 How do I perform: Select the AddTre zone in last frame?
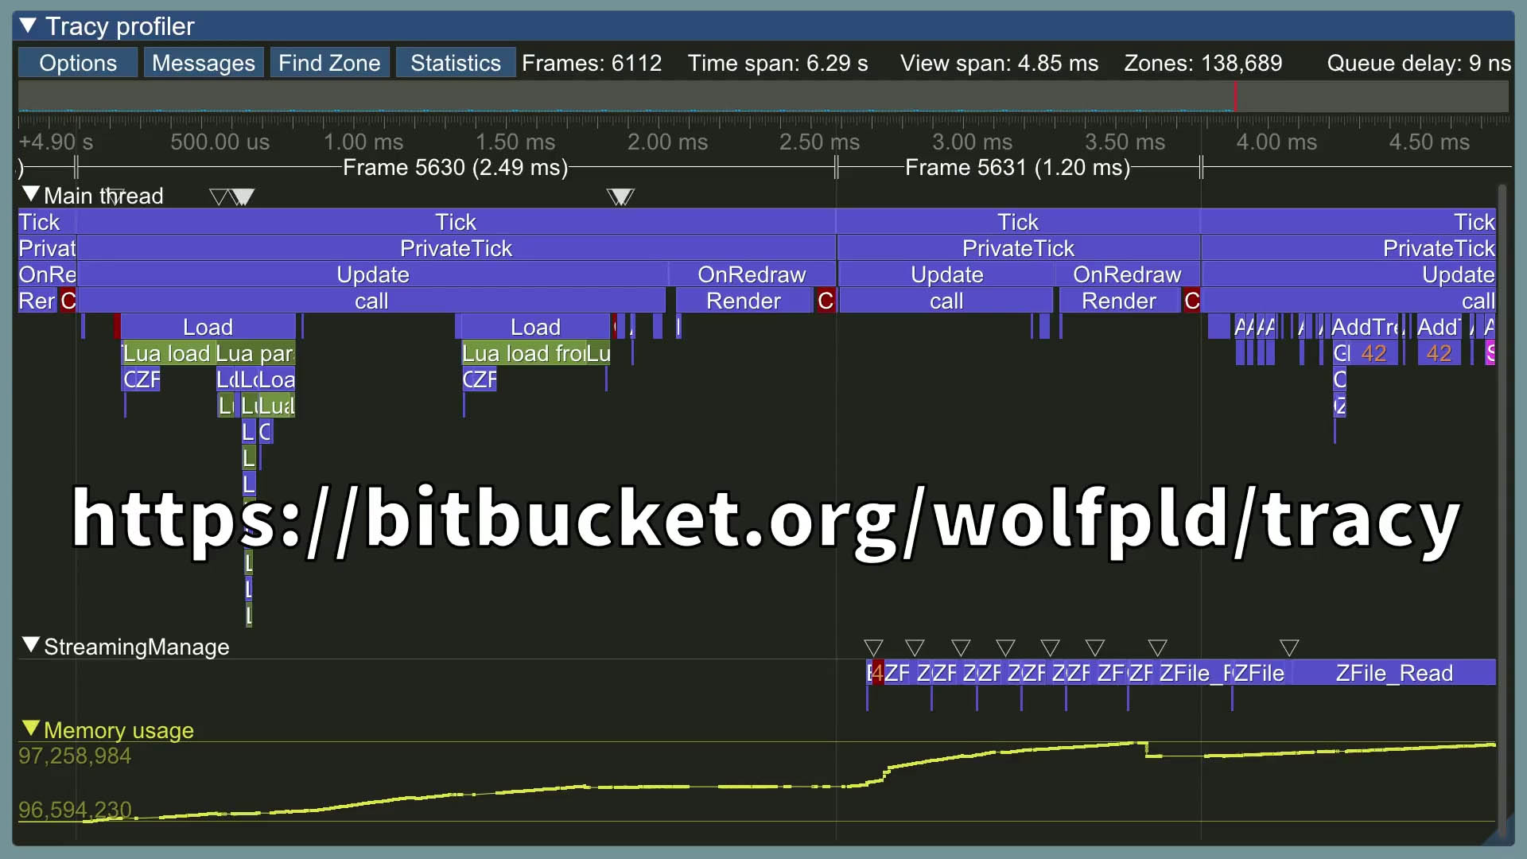point(1366,327)
